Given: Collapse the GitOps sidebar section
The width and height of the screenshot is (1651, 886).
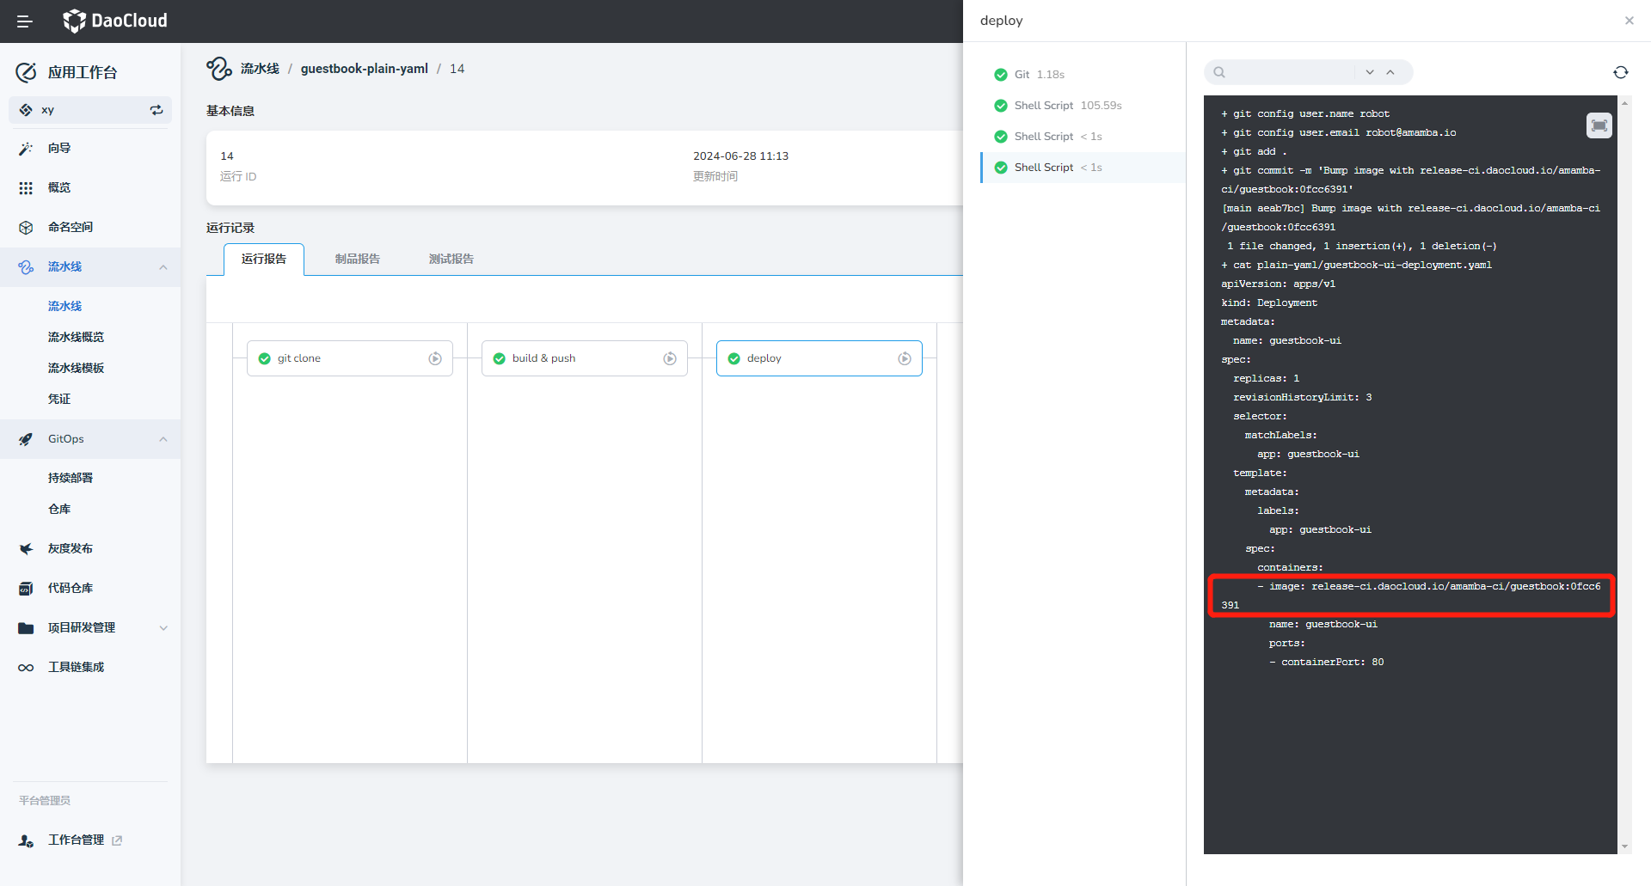Looking at the screenshot, I should pos(163,439).
